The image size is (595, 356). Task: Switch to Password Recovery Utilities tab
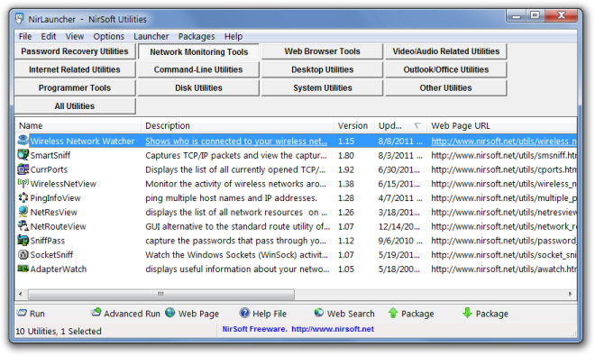point(75,51)
